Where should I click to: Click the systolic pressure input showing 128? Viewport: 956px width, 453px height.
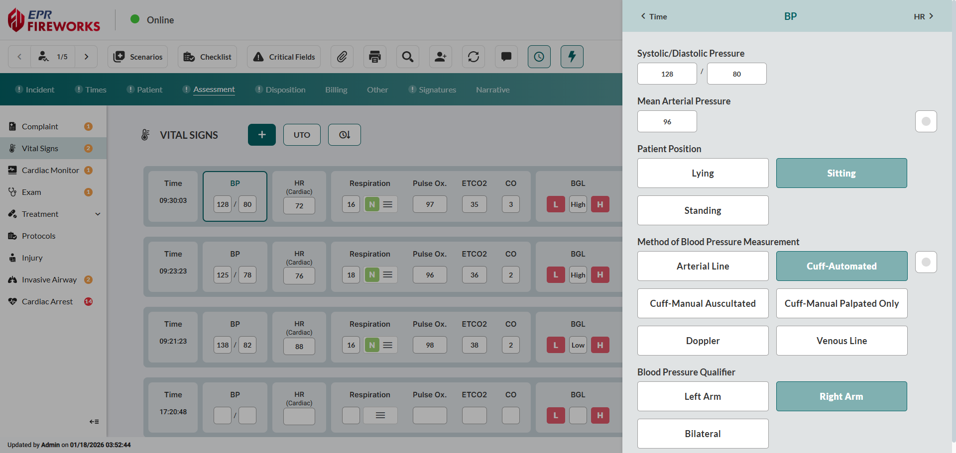coord(667,73)
